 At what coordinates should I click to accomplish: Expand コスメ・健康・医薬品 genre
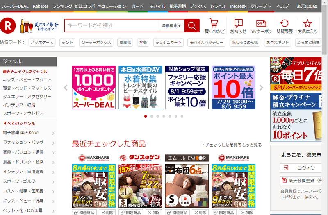(x=28, y=191)
